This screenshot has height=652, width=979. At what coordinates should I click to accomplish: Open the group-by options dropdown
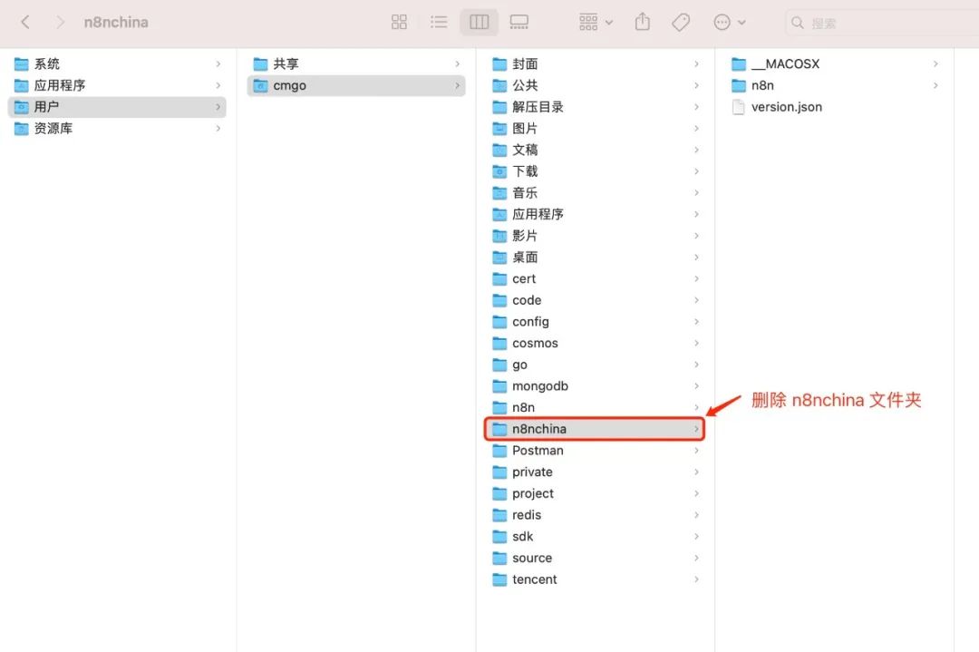tap(596, 23)
